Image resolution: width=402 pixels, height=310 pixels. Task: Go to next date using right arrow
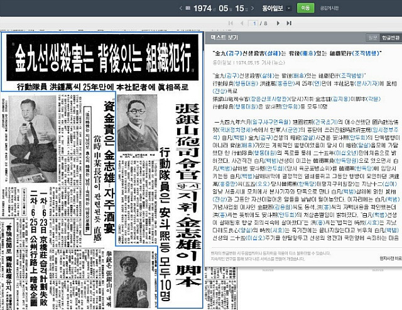[253, 8]
